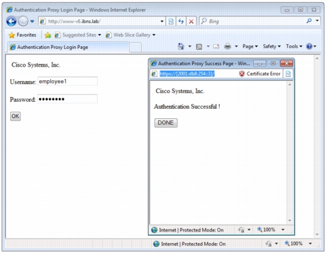Select the highlighted URL in popup address bar
This screenshot has width=327, height=254.
click(x=187, y=74)
